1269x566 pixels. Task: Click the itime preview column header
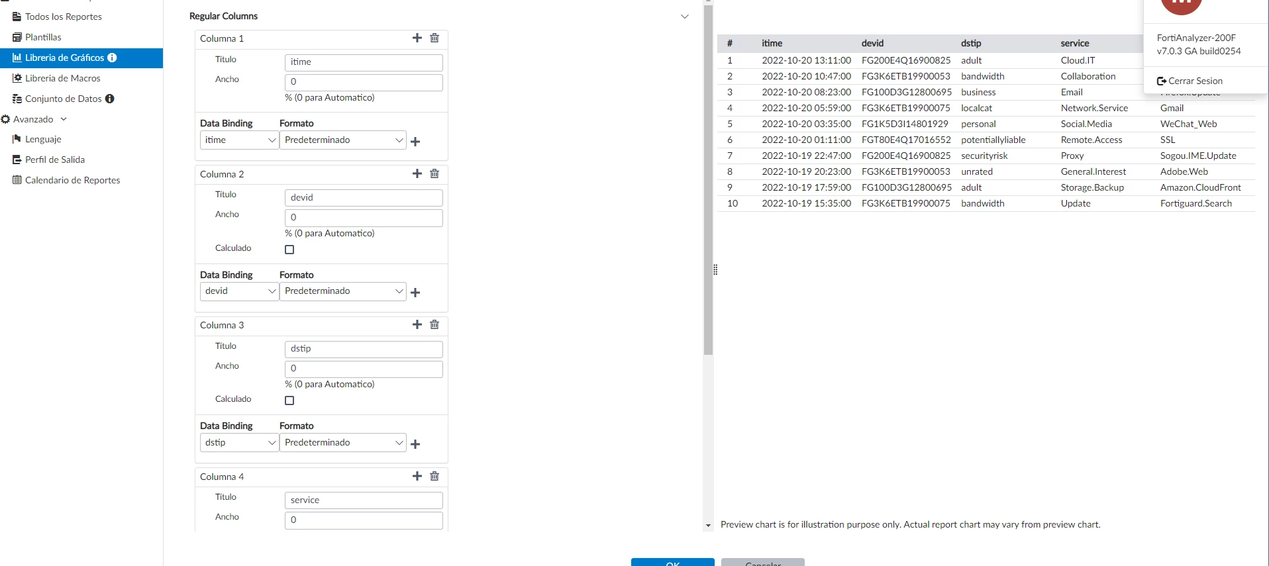tap(772, 43)
